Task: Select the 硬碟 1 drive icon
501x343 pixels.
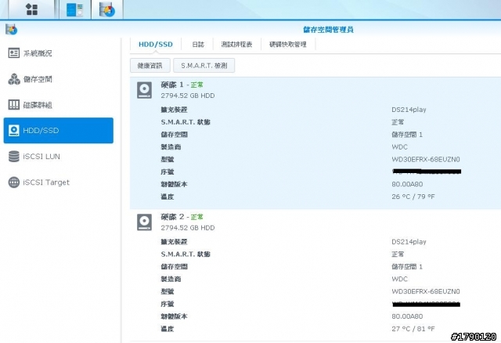Action: click(144, 90)
